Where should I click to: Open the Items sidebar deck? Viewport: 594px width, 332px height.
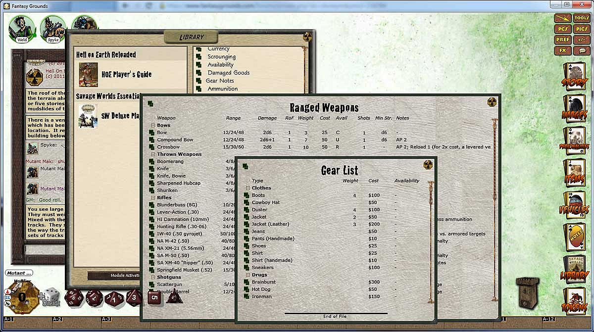576,173
